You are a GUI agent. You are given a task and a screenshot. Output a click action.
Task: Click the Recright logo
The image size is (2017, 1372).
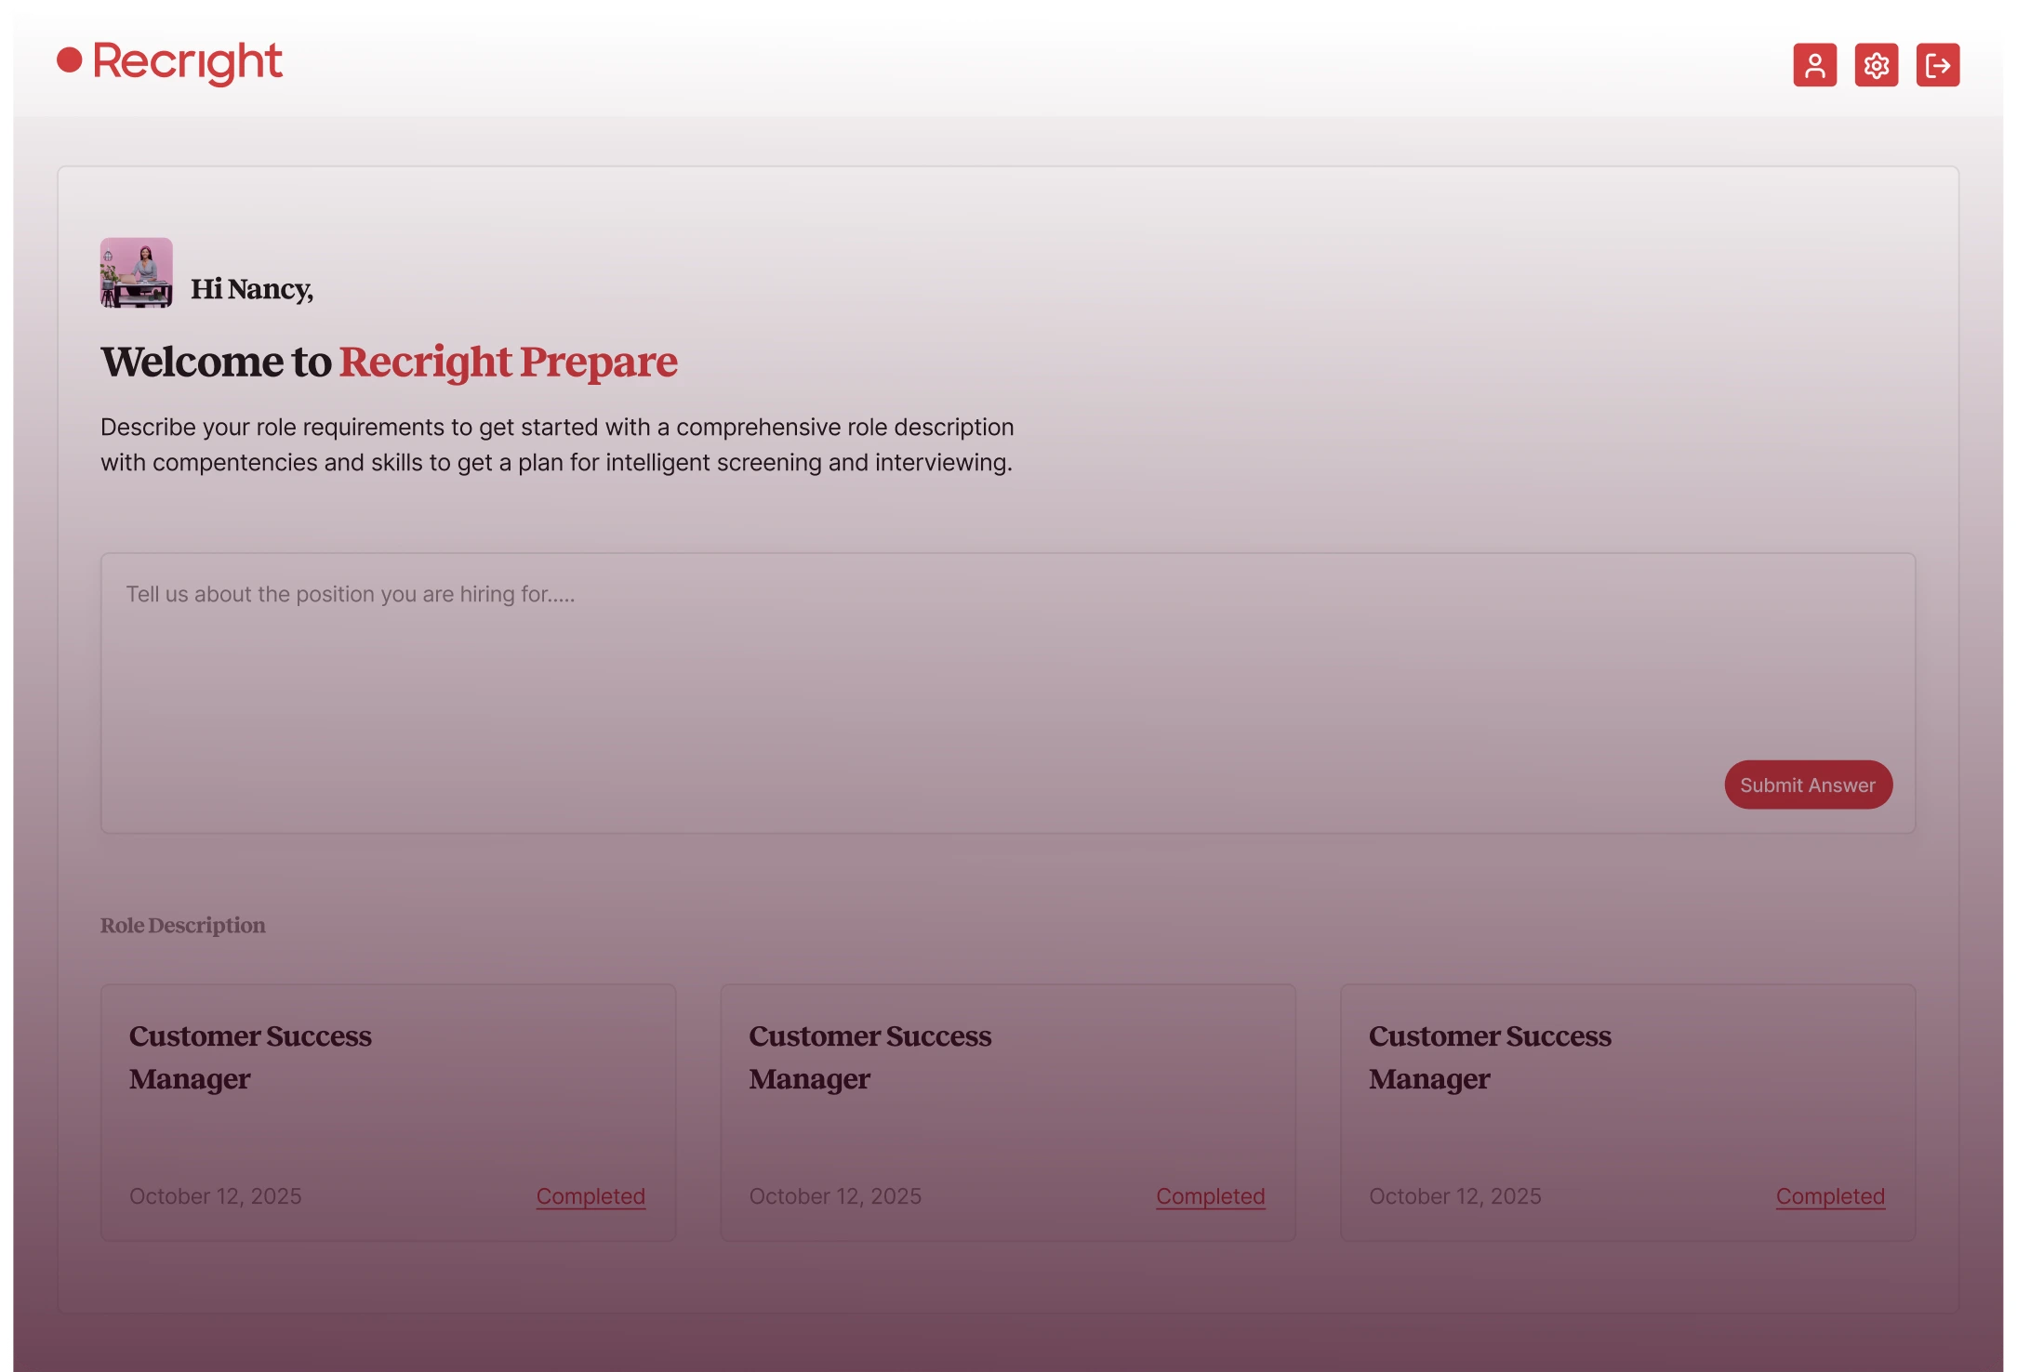(170, 62)
